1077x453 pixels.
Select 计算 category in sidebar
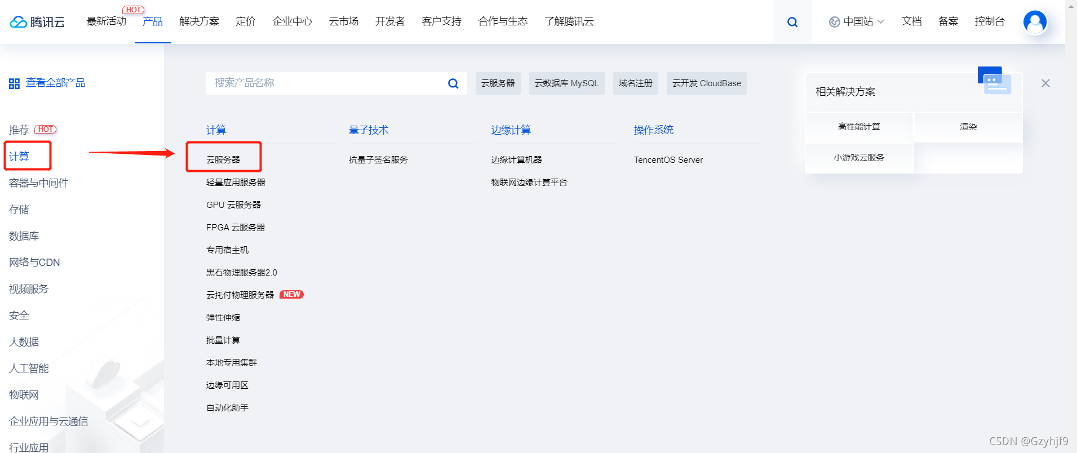tap(19, 156)
